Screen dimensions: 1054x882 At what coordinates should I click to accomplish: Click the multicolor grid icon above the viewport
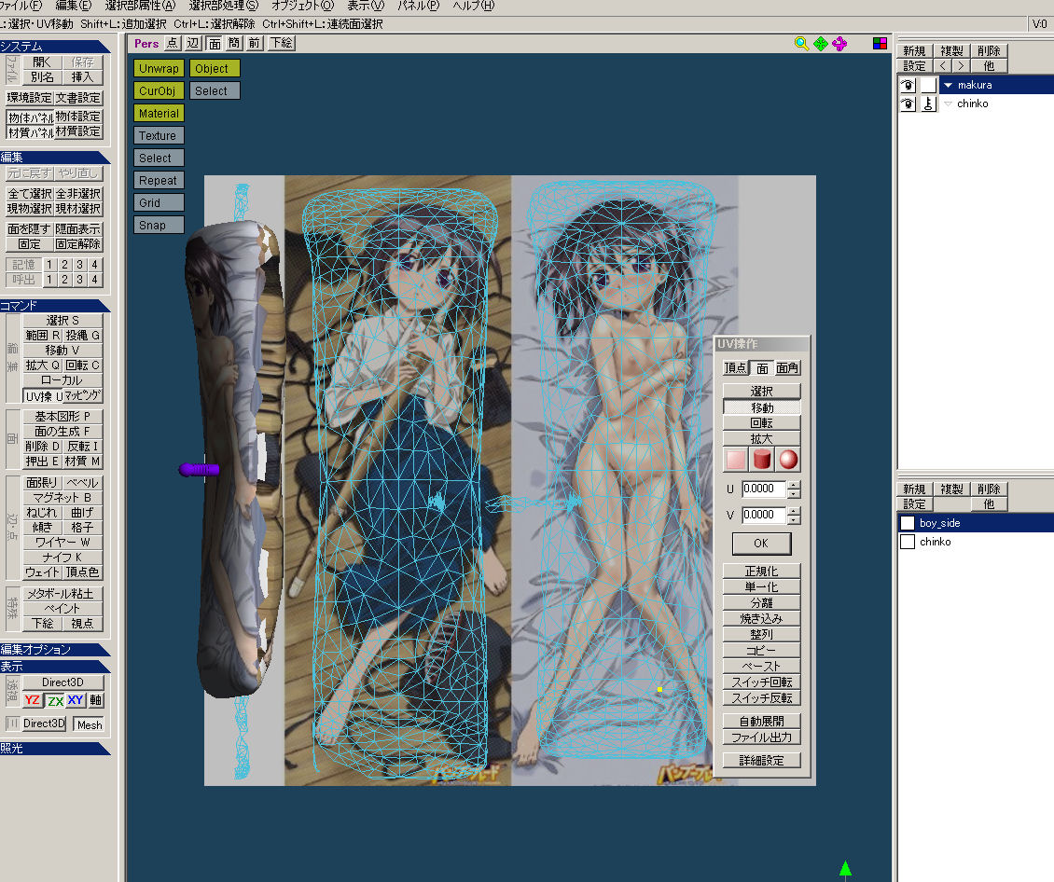(x=880, y=43)
